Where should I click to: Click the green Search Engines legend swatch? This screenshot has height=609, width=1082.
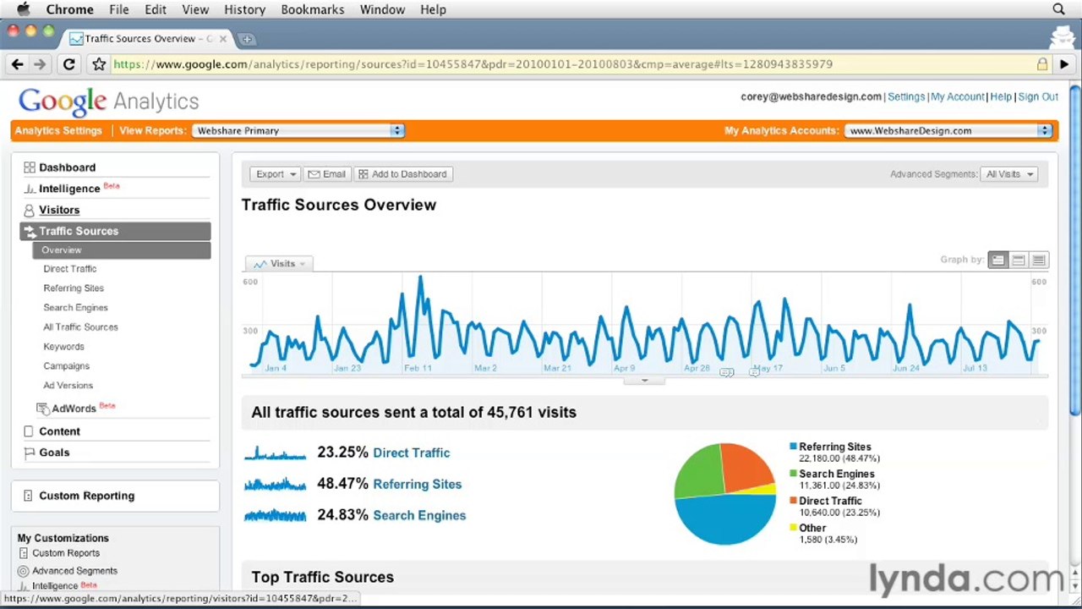click(793, 474)
